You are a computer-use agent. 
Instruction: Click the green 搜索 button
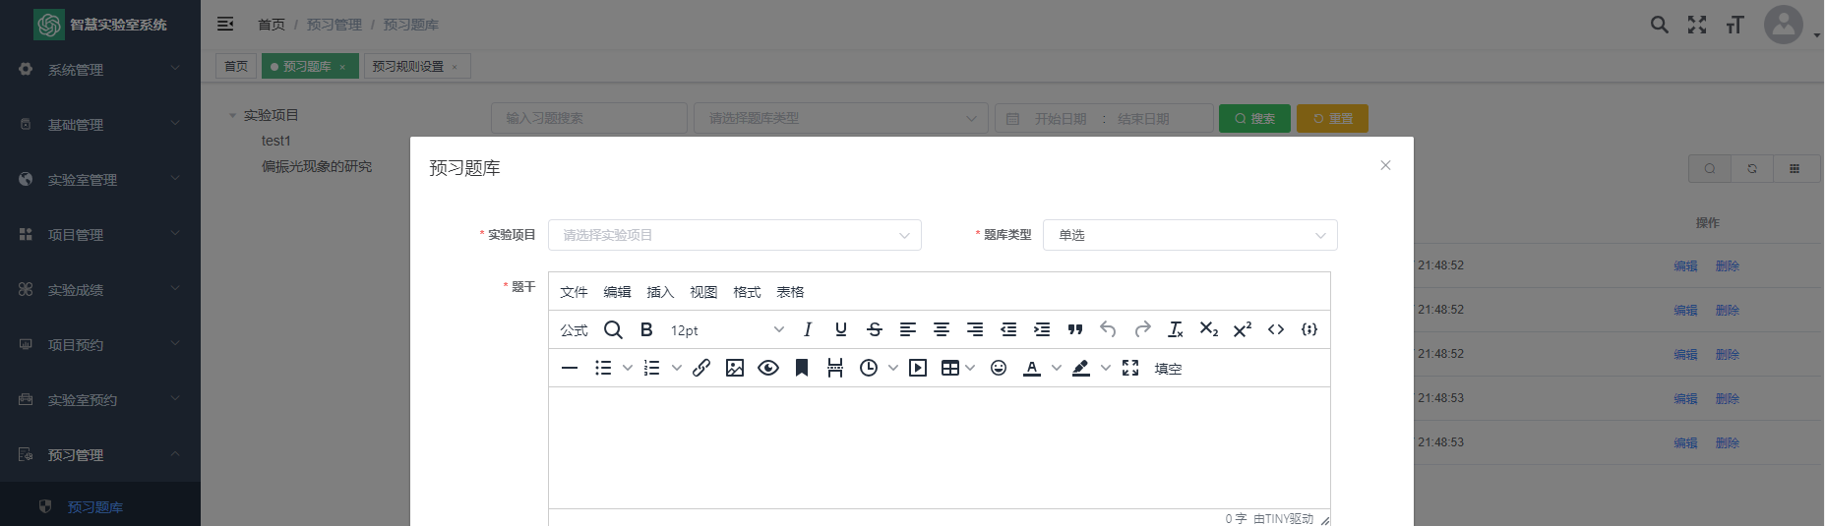pos(1254,118)
